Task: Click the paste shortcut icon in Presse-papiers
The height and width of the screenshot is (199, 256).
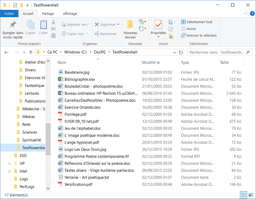Action: 53,35
